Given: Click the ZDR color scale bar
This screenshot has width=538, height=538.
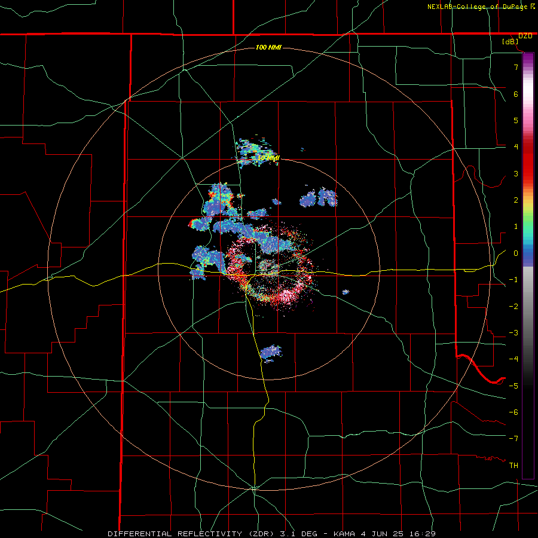Looking at the screenshot, I should [528, 265].
